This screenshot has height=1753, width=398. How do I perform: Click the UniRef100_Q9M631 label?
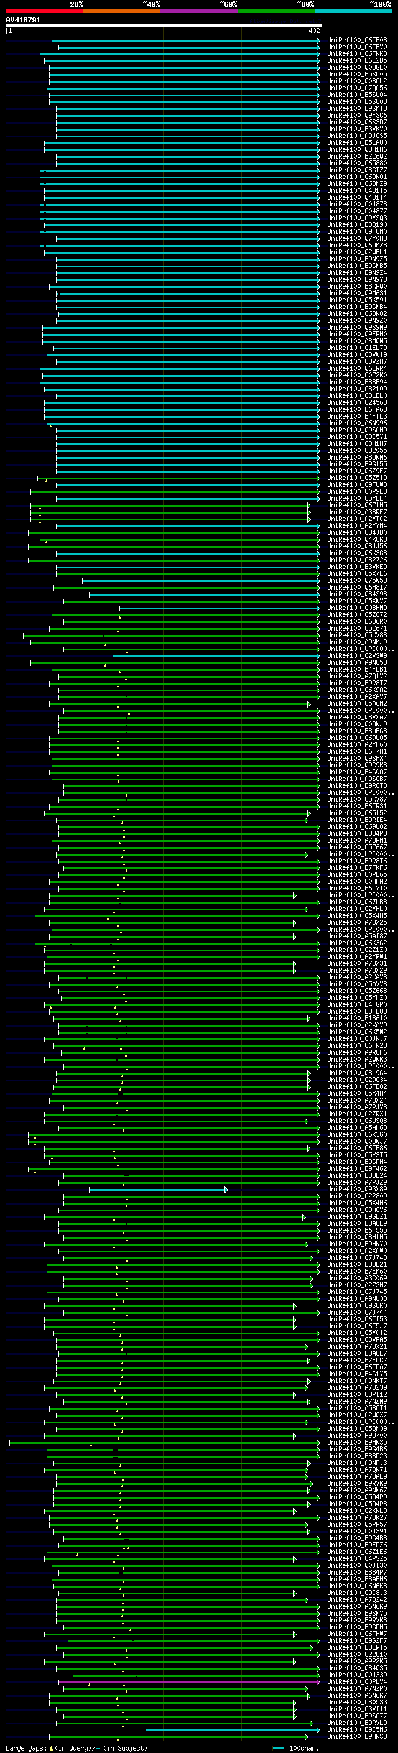356,293
